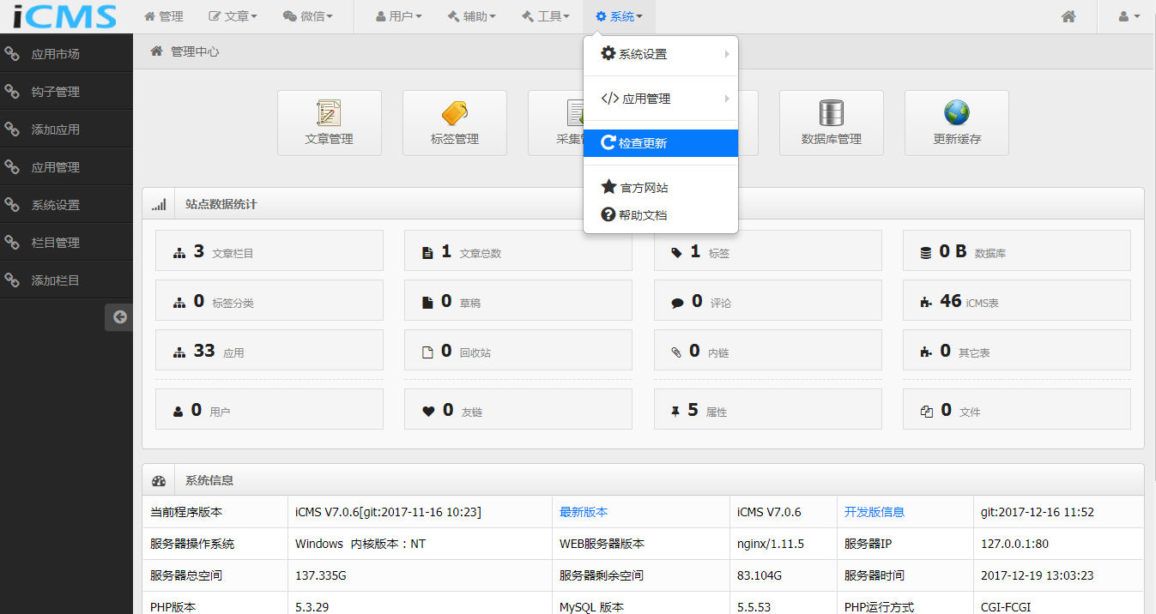Click the 管理中心 breadcrumb text
The width and height of the screenshot is (1156, 614).
click(195, 51)
